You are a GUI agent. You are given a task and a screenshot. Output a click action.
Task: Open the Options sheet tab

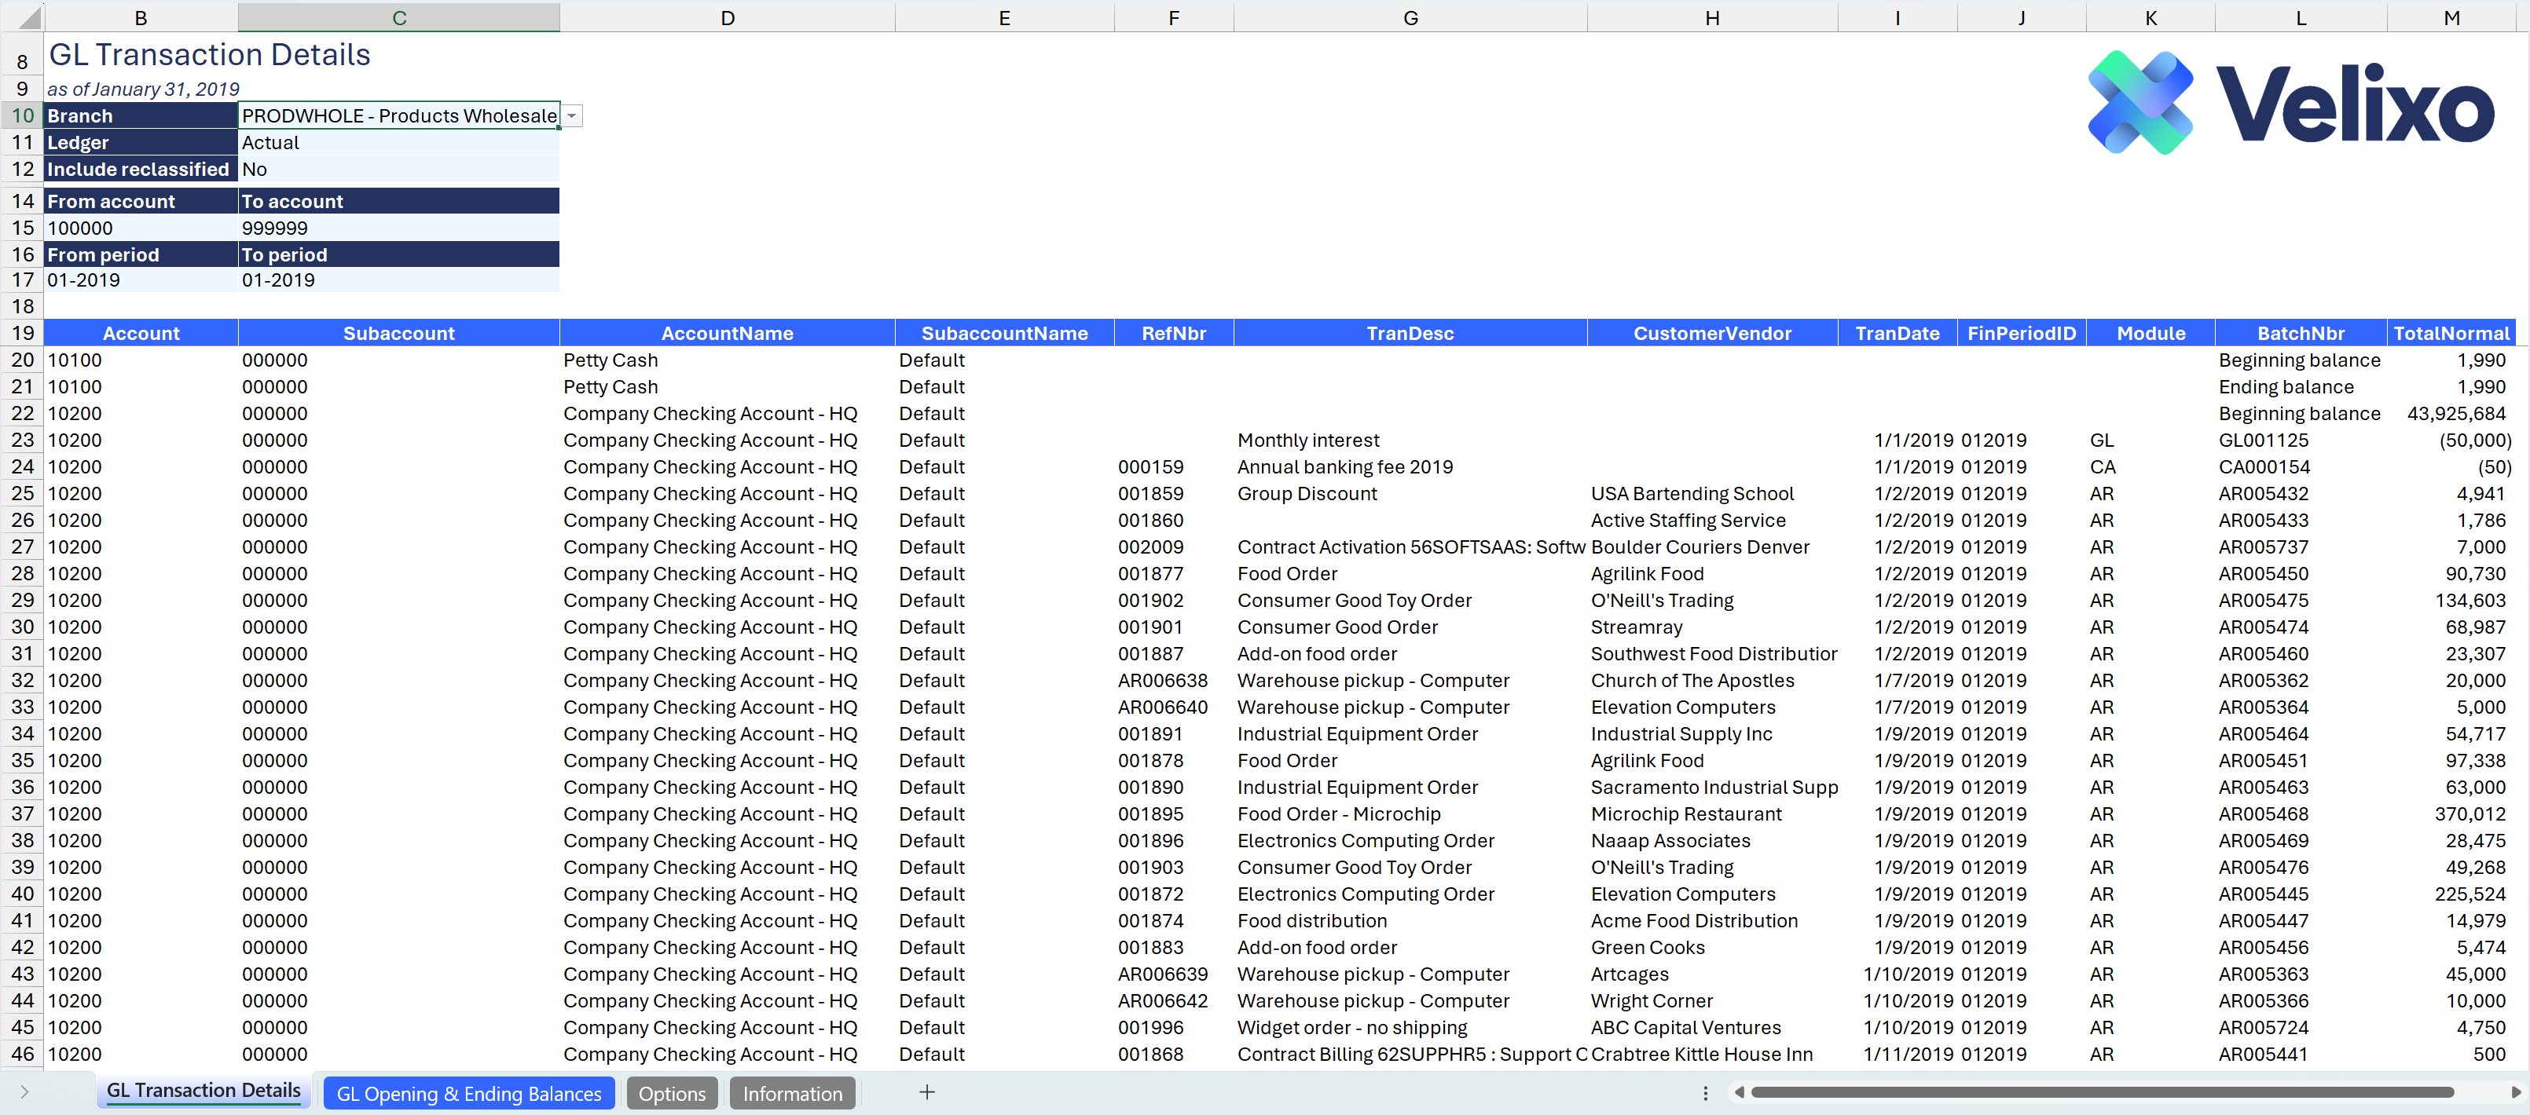(672, 1093)
